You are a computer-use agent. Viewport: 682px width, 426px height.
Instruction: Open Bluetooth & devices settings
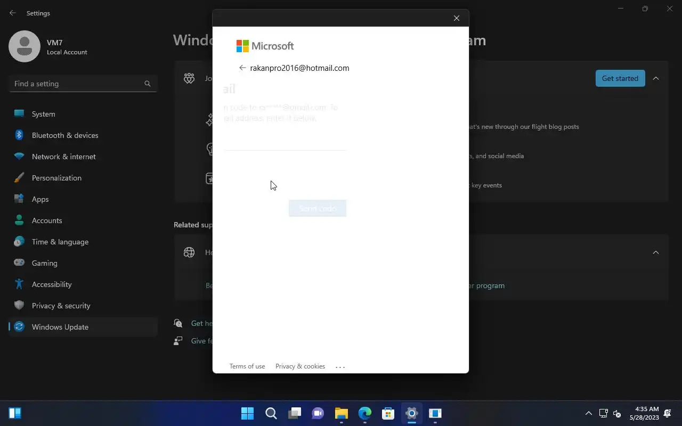[x=83, y=135]
